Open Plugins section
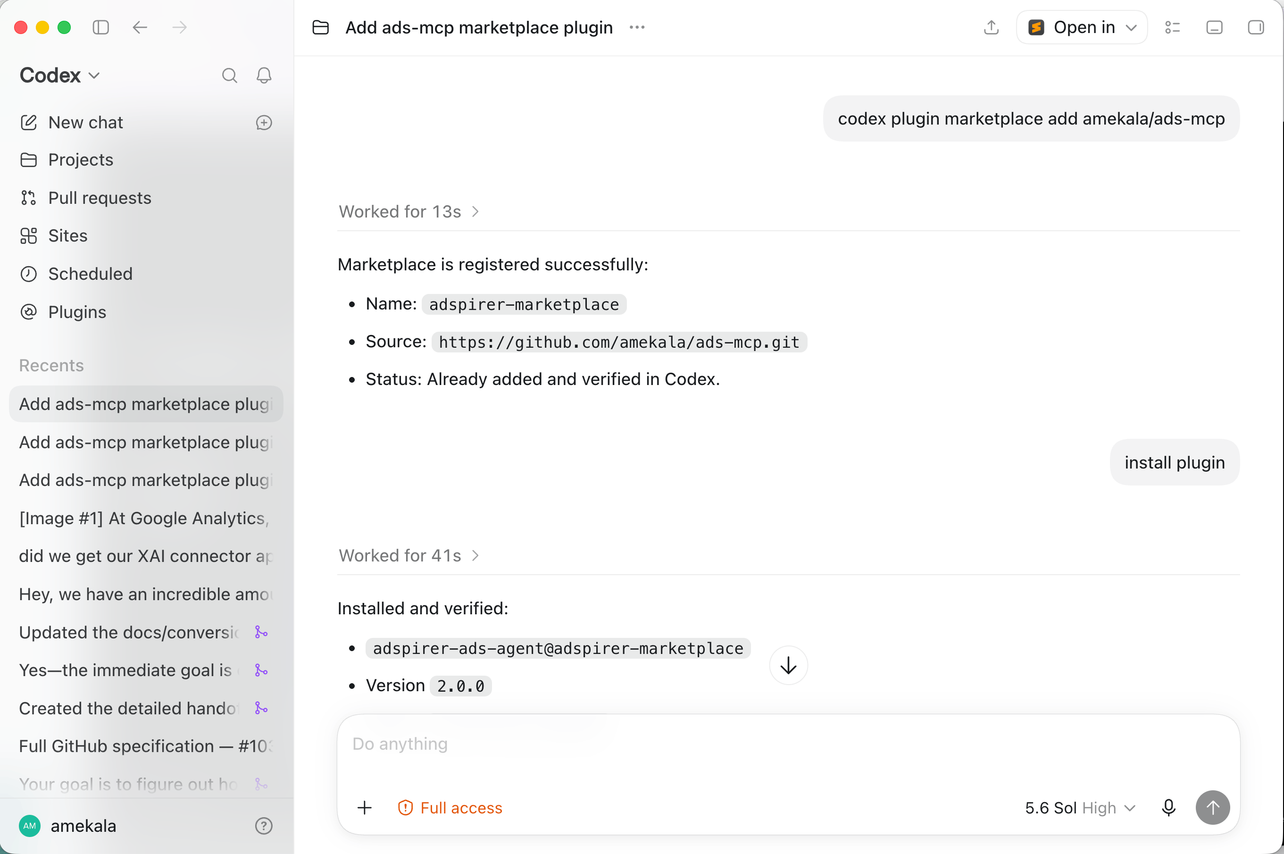 click(77, 312)
